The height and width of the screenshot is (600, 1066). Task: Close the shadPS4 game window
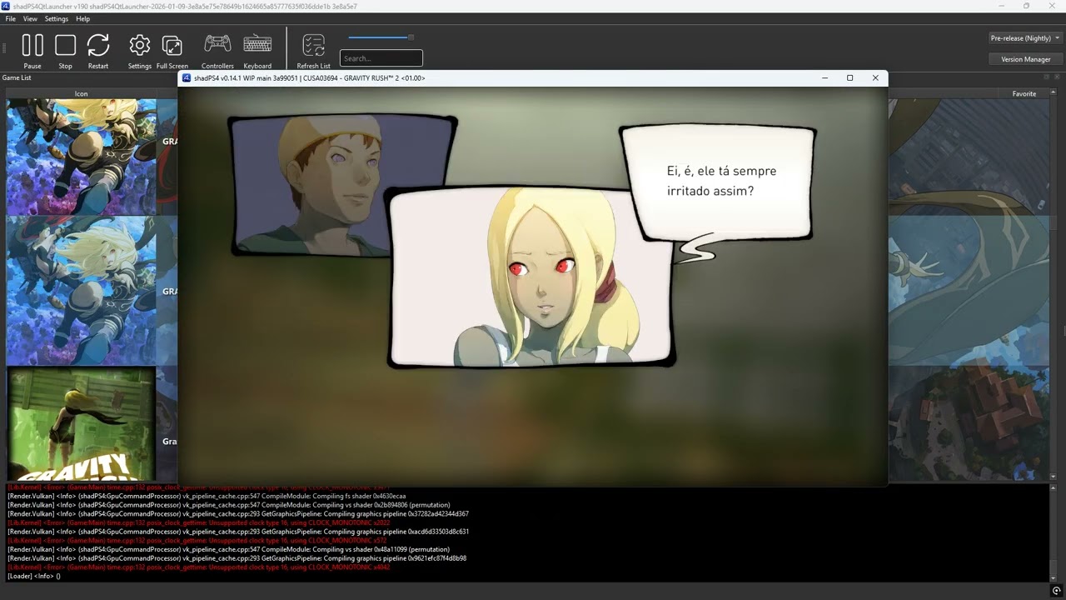[x=875, y=77]
